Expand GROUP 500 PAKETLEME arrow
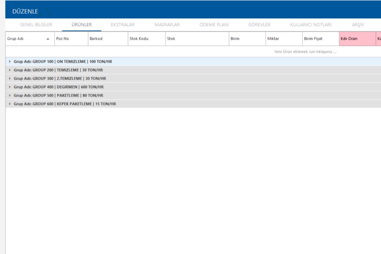Viewport: 381px width, 254px height. (10, 95)
